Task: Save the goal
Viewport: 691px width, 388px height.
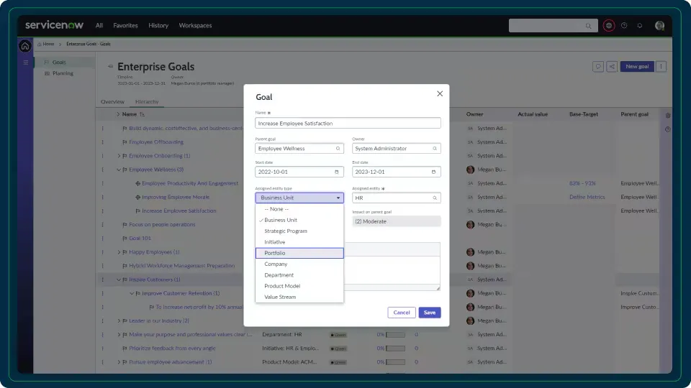Action: [429, 313]
